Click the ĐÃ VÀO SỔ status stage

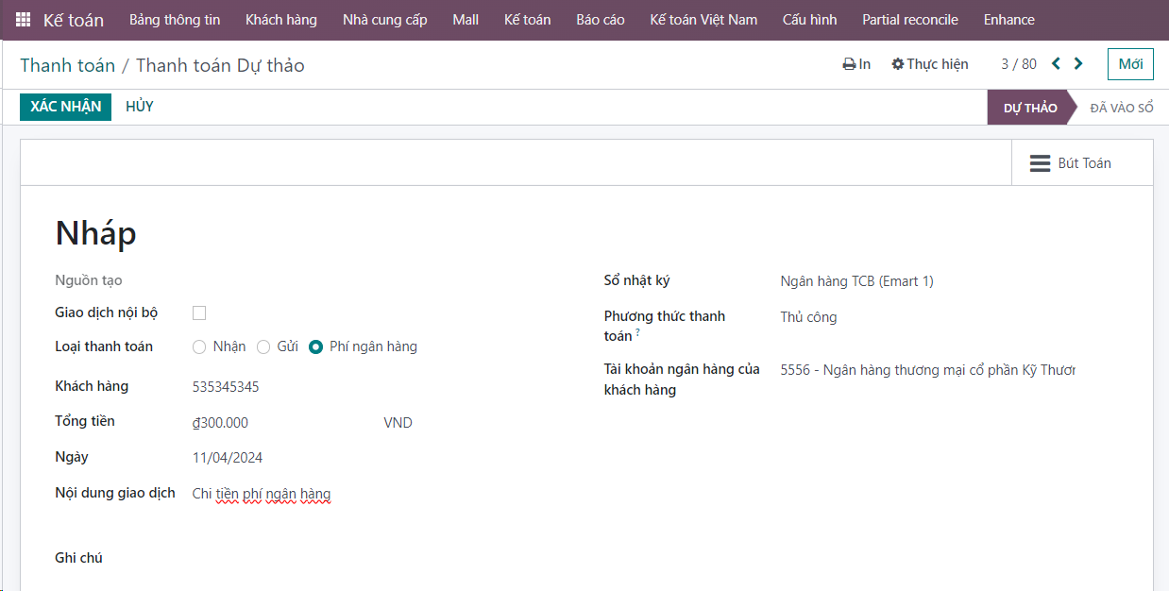1122,108
